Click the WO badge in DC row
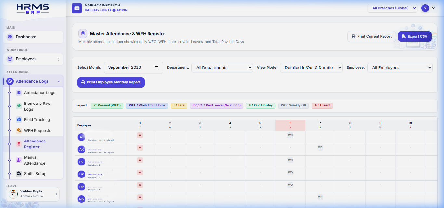The height and width of the screenshot is (208, 444). (x=290, y=160)
